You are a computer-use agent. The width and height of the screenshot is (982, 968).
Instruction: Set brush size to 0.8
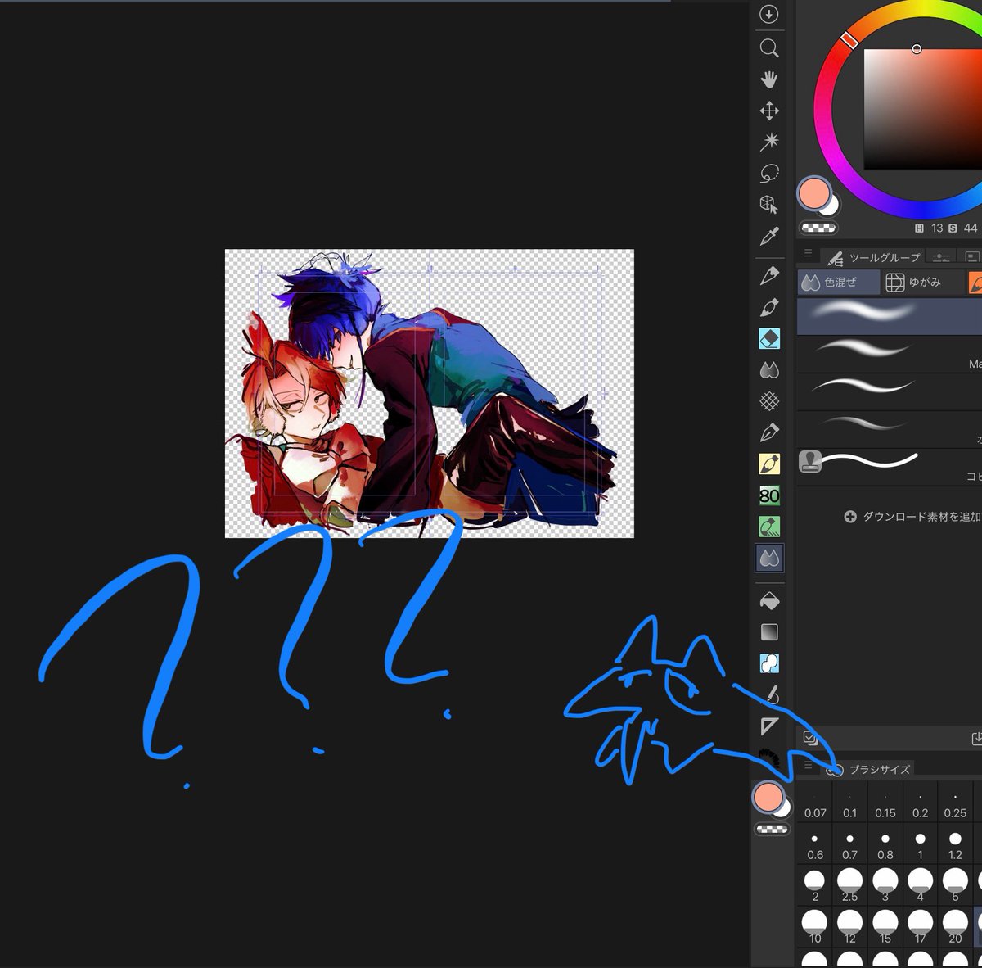885,844
